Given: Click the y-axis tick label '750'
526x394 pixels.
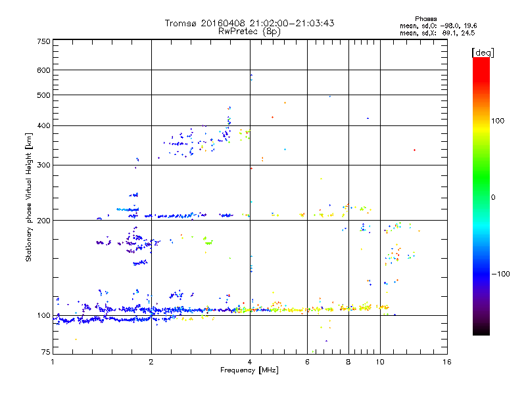Looking at the screenshot, I should (43, 41).
